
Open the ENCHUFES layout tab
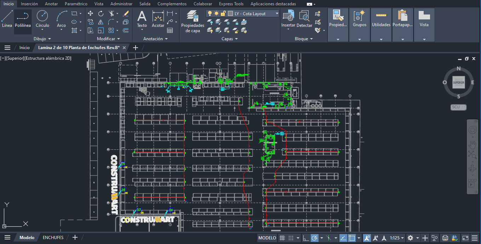53,238
